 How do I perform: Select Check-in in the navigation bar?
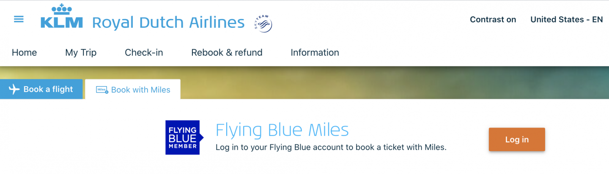point(144,53)
